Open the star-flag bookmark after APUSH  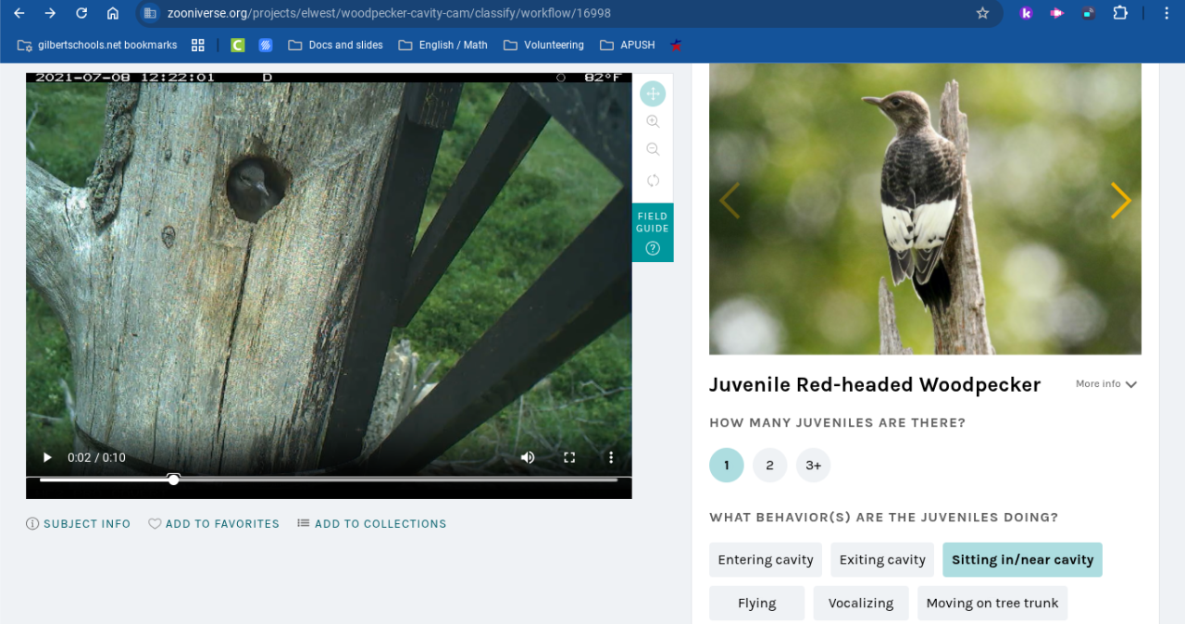pyautogui.click(x=677, y=44)
